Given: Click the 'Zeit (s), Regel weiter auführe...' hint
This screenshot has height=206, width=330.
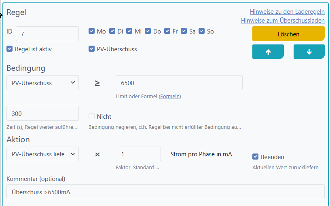Looking at the screenshot, I should [x=42, y=127].
